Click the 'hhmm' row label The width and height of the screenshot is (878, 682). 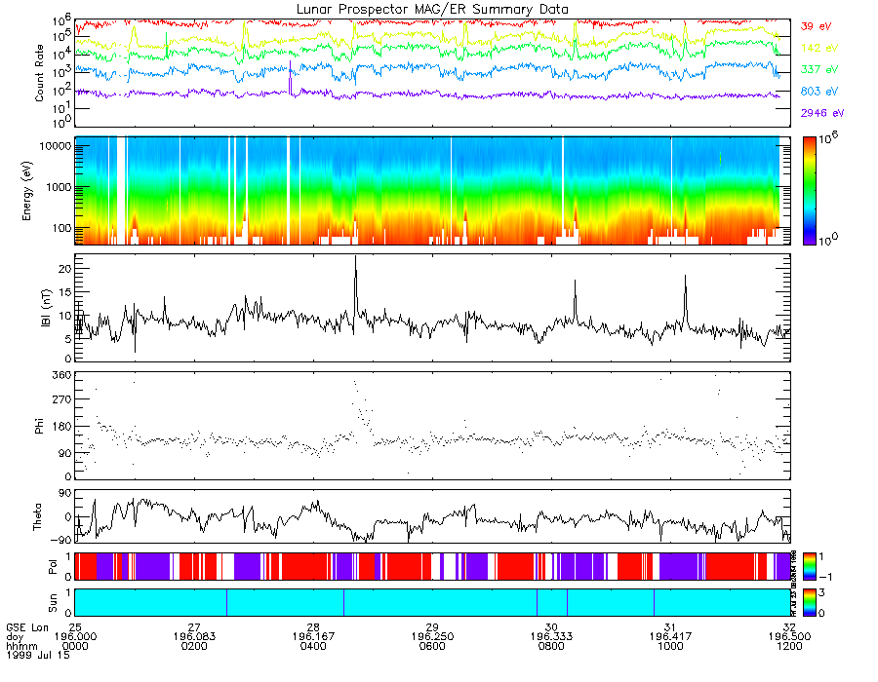21,646
